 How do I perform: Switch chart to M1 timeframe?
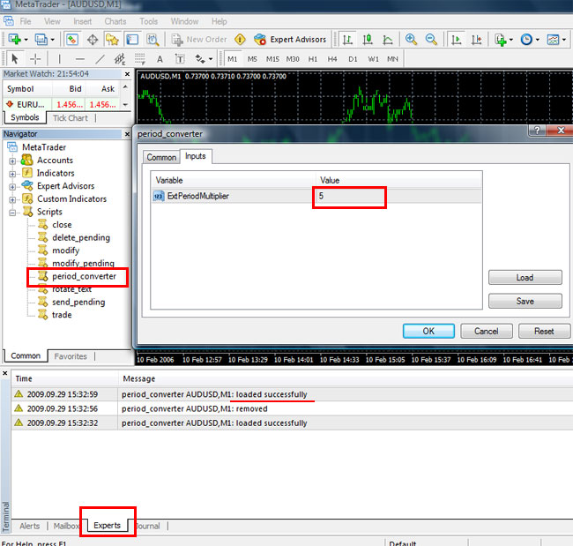point(233,59)
